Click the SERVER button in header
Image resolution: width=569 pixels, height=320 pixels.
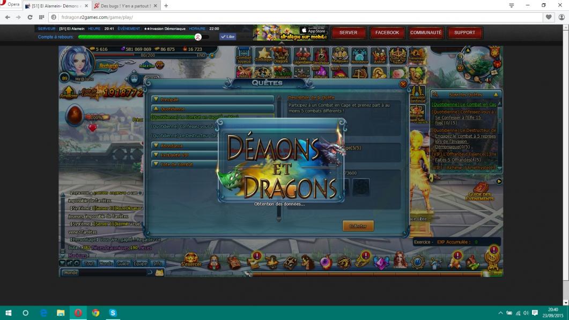coord(348,33)
